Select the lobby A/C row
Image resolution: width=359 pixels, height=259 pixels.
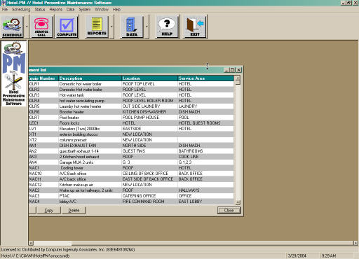[x=131, y=202]
